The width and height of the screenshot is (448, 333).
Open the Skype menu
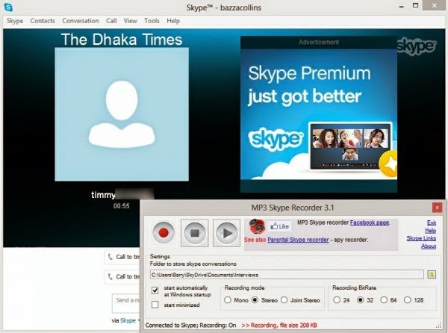pos(15,21)
